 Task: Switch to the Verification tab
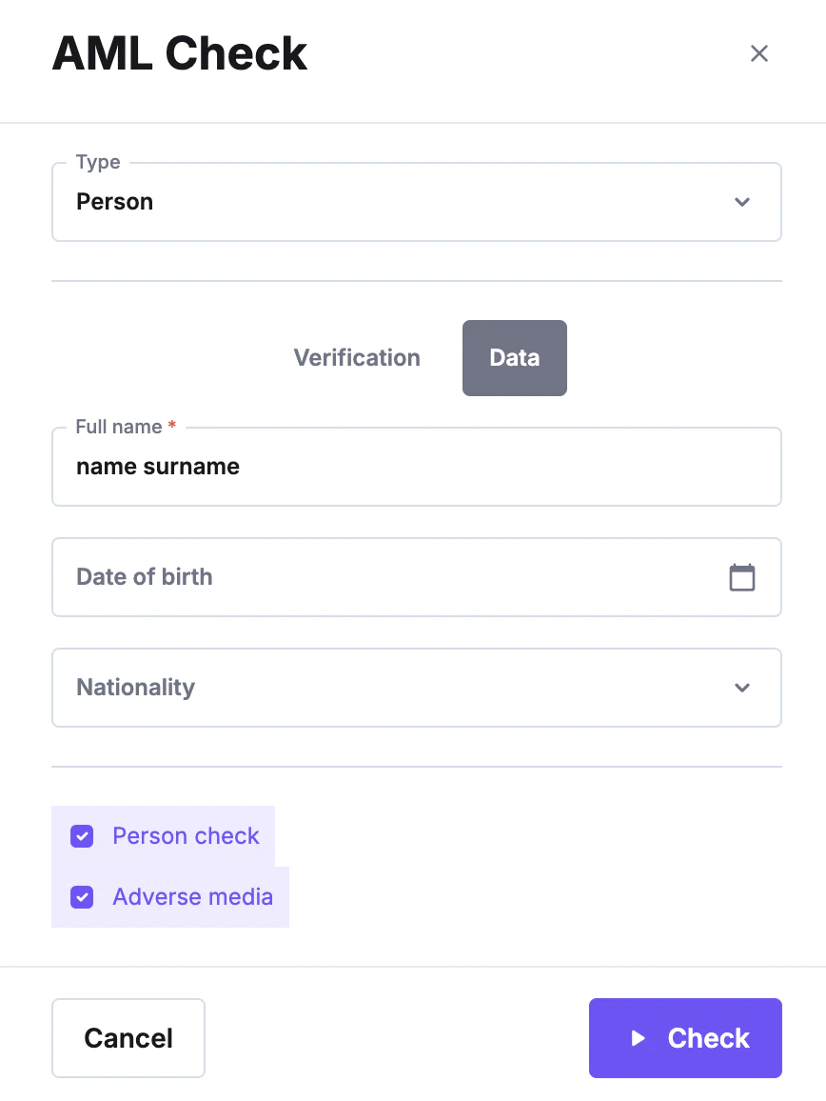[x=357, y=358]
